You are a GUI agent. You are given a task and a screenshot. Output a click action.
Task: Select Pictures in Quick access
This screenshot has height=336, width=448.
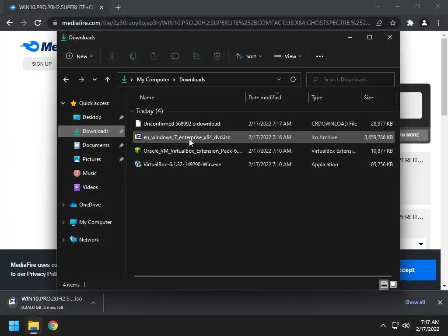coord(91,159)
